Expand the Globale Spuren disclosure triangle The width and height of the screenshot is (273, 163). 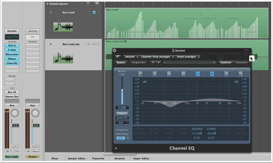pos(47,4)
